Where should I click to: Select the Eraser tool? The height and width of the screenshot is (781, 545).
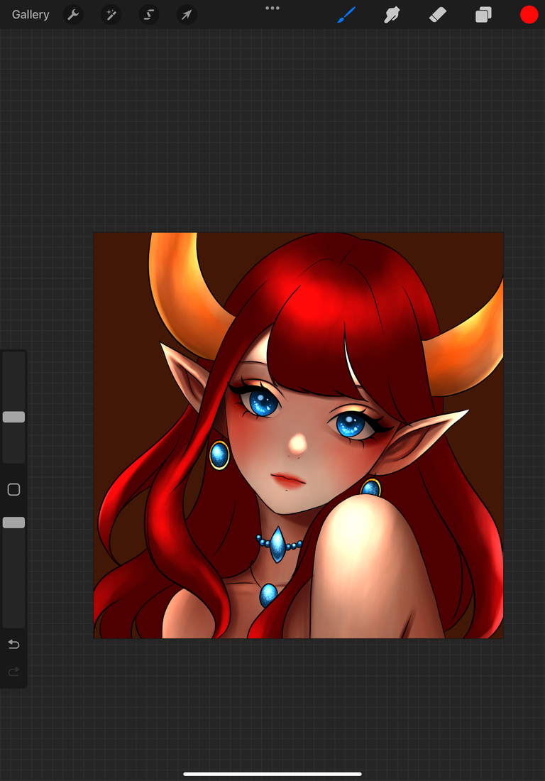pos(438,14)
